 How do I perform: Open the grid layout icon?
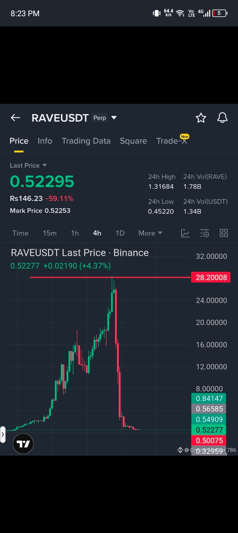coord(224,233)
